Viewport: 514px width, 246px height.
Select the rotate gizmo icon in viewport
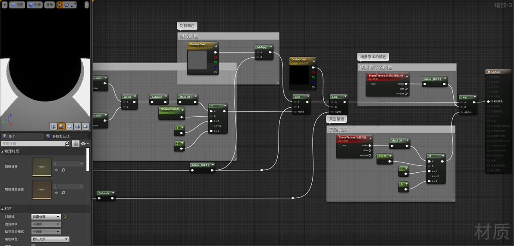(66, 5)
